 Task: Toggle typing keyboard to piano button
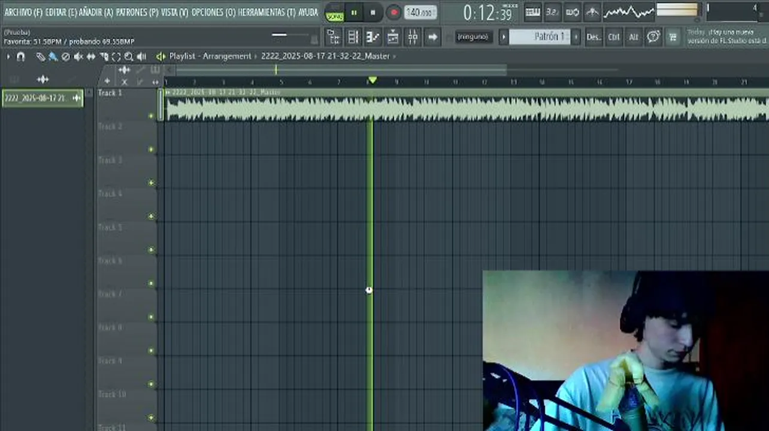pyautogui.click(x=532, y=12)
